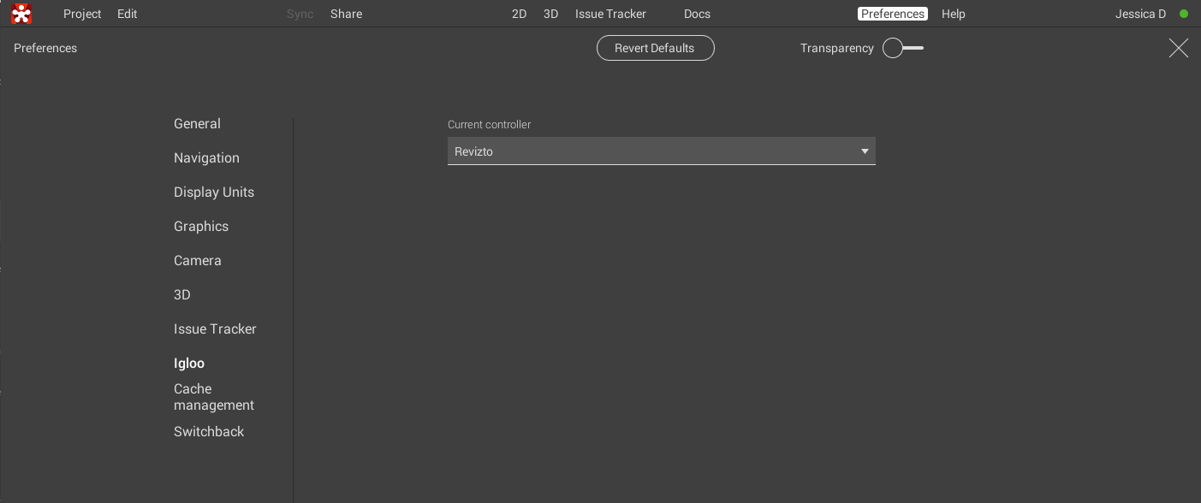Select General preferences category
The width and height of the screenshot is (1201, 503).
pos(197,124)
